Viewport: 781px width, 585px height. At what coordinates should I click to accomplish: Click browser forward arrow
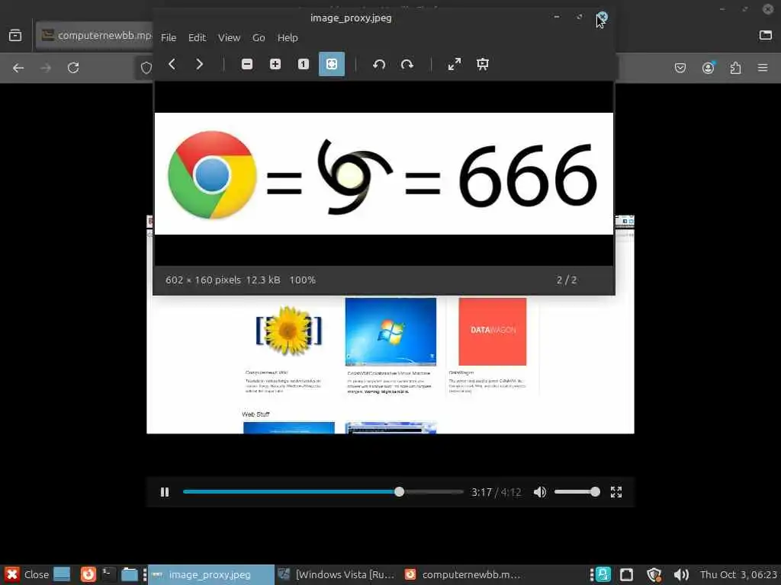point(46,68)
